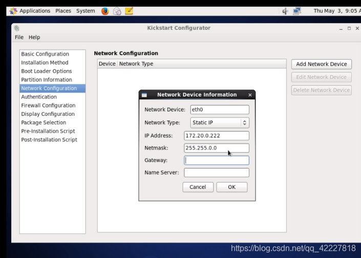
Task: Minimize the Kickstart Configurator window
Action: tap(341, 28)
